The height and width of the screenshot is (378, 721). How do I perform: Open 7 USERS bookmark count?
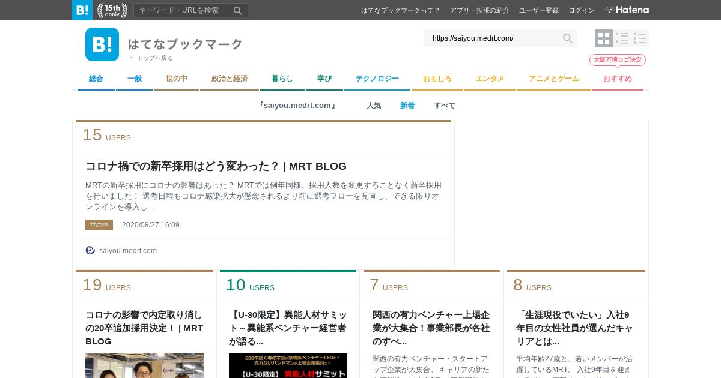click(389, 285)
